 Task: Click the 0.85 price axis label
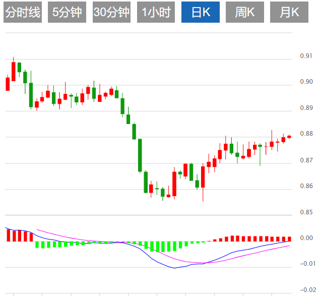click(x=306, y=212)
